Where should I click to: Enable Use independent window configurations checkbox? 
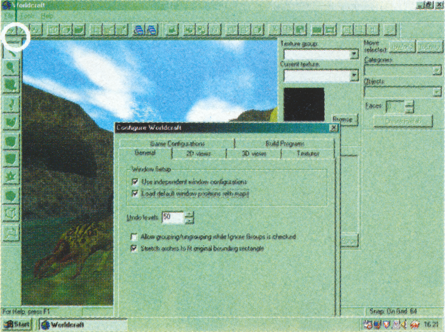tap(136, 182)
